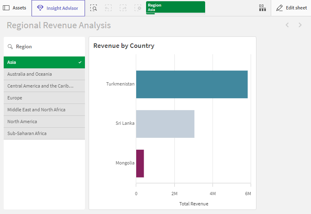This screenshot has height=214, width=311.
Task: Click the Assets panel icon
Action: pyautogui.click(x=6, y=8)
